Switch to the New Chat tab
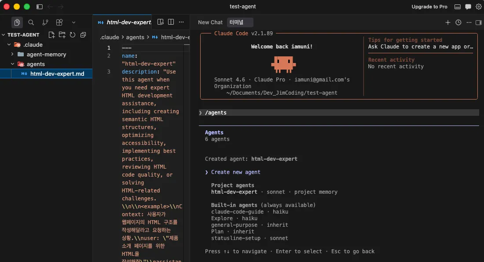The height and width of the screenshot is (262, 484). pos(210,22)
